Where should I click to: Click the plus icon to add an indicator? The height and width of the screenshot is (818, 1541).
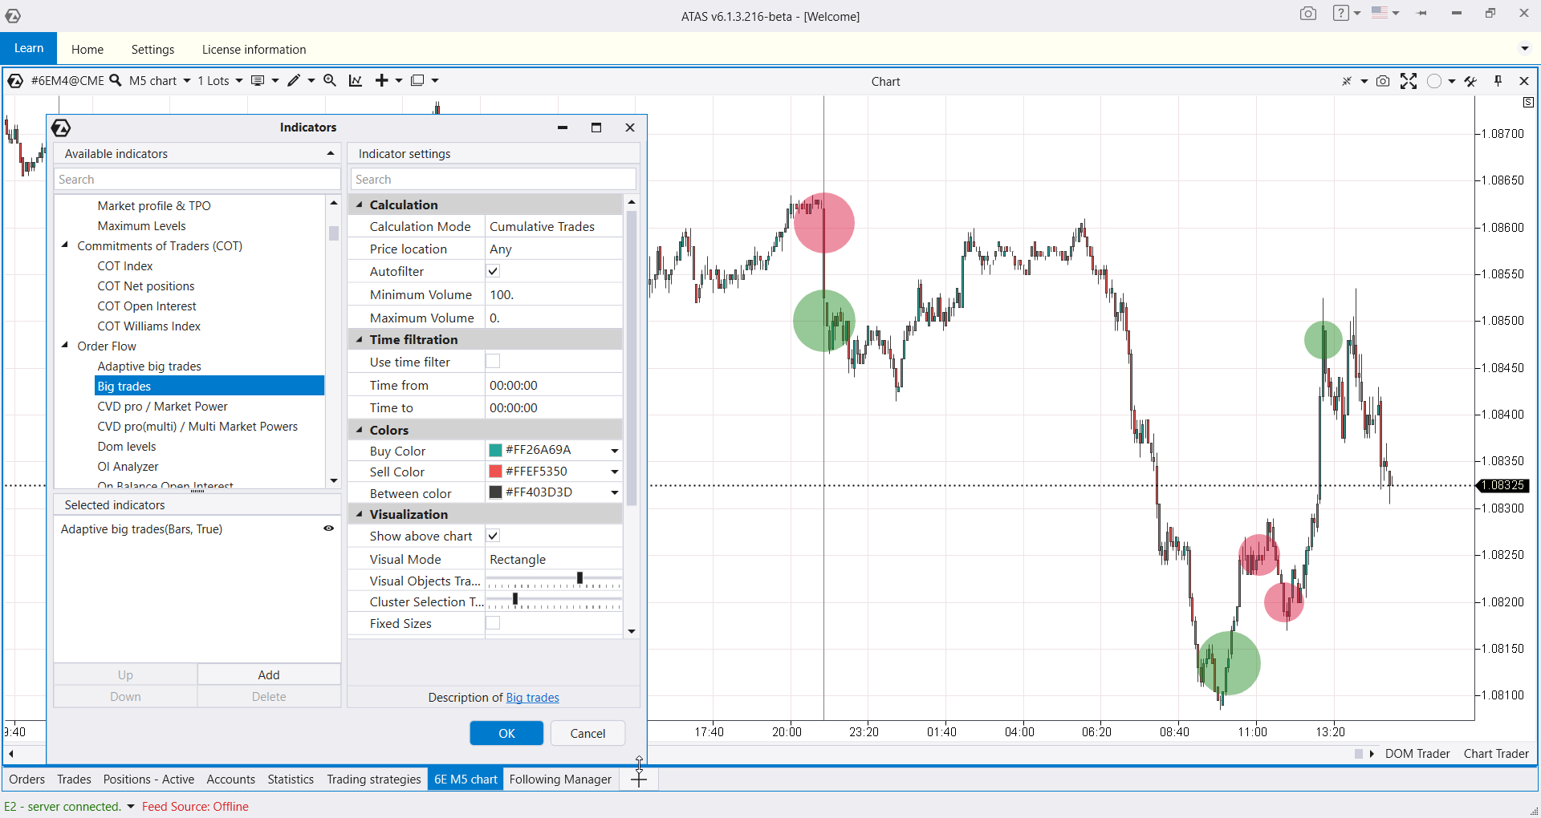click(x=384, y=80)
